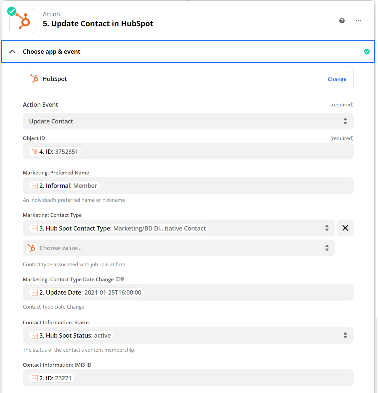
Task: Select the Update Contact action title
Action: click(x=98, y=24)
